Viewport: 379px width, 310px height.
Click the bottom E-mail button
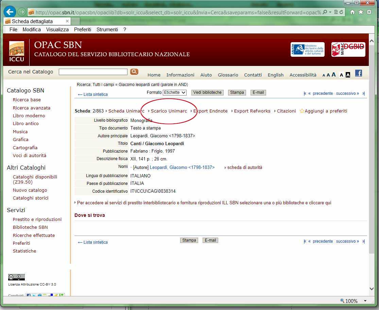pyautogui.click(x=210, y=240)
